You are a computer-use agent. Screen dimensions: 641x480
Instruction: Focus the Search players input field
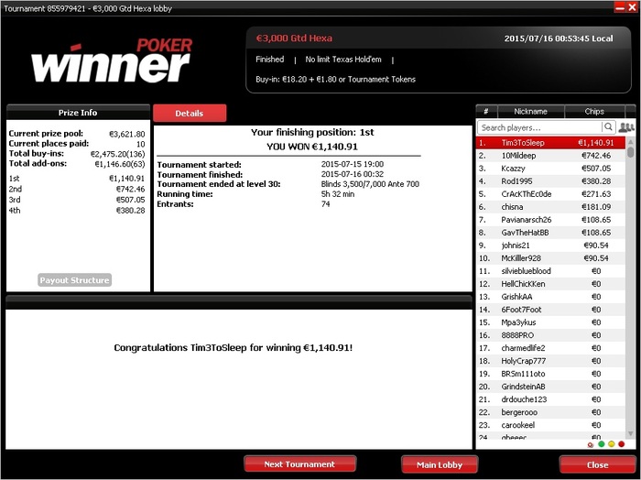(x=539, y=127)
